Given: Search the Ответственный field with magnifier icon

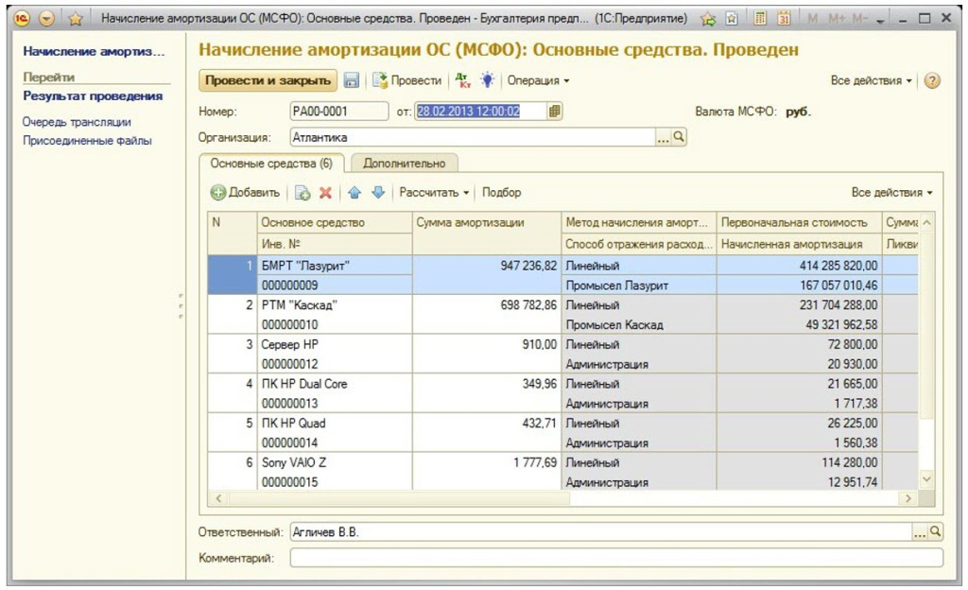Looking at the screenshot, I should pos(936,532).
